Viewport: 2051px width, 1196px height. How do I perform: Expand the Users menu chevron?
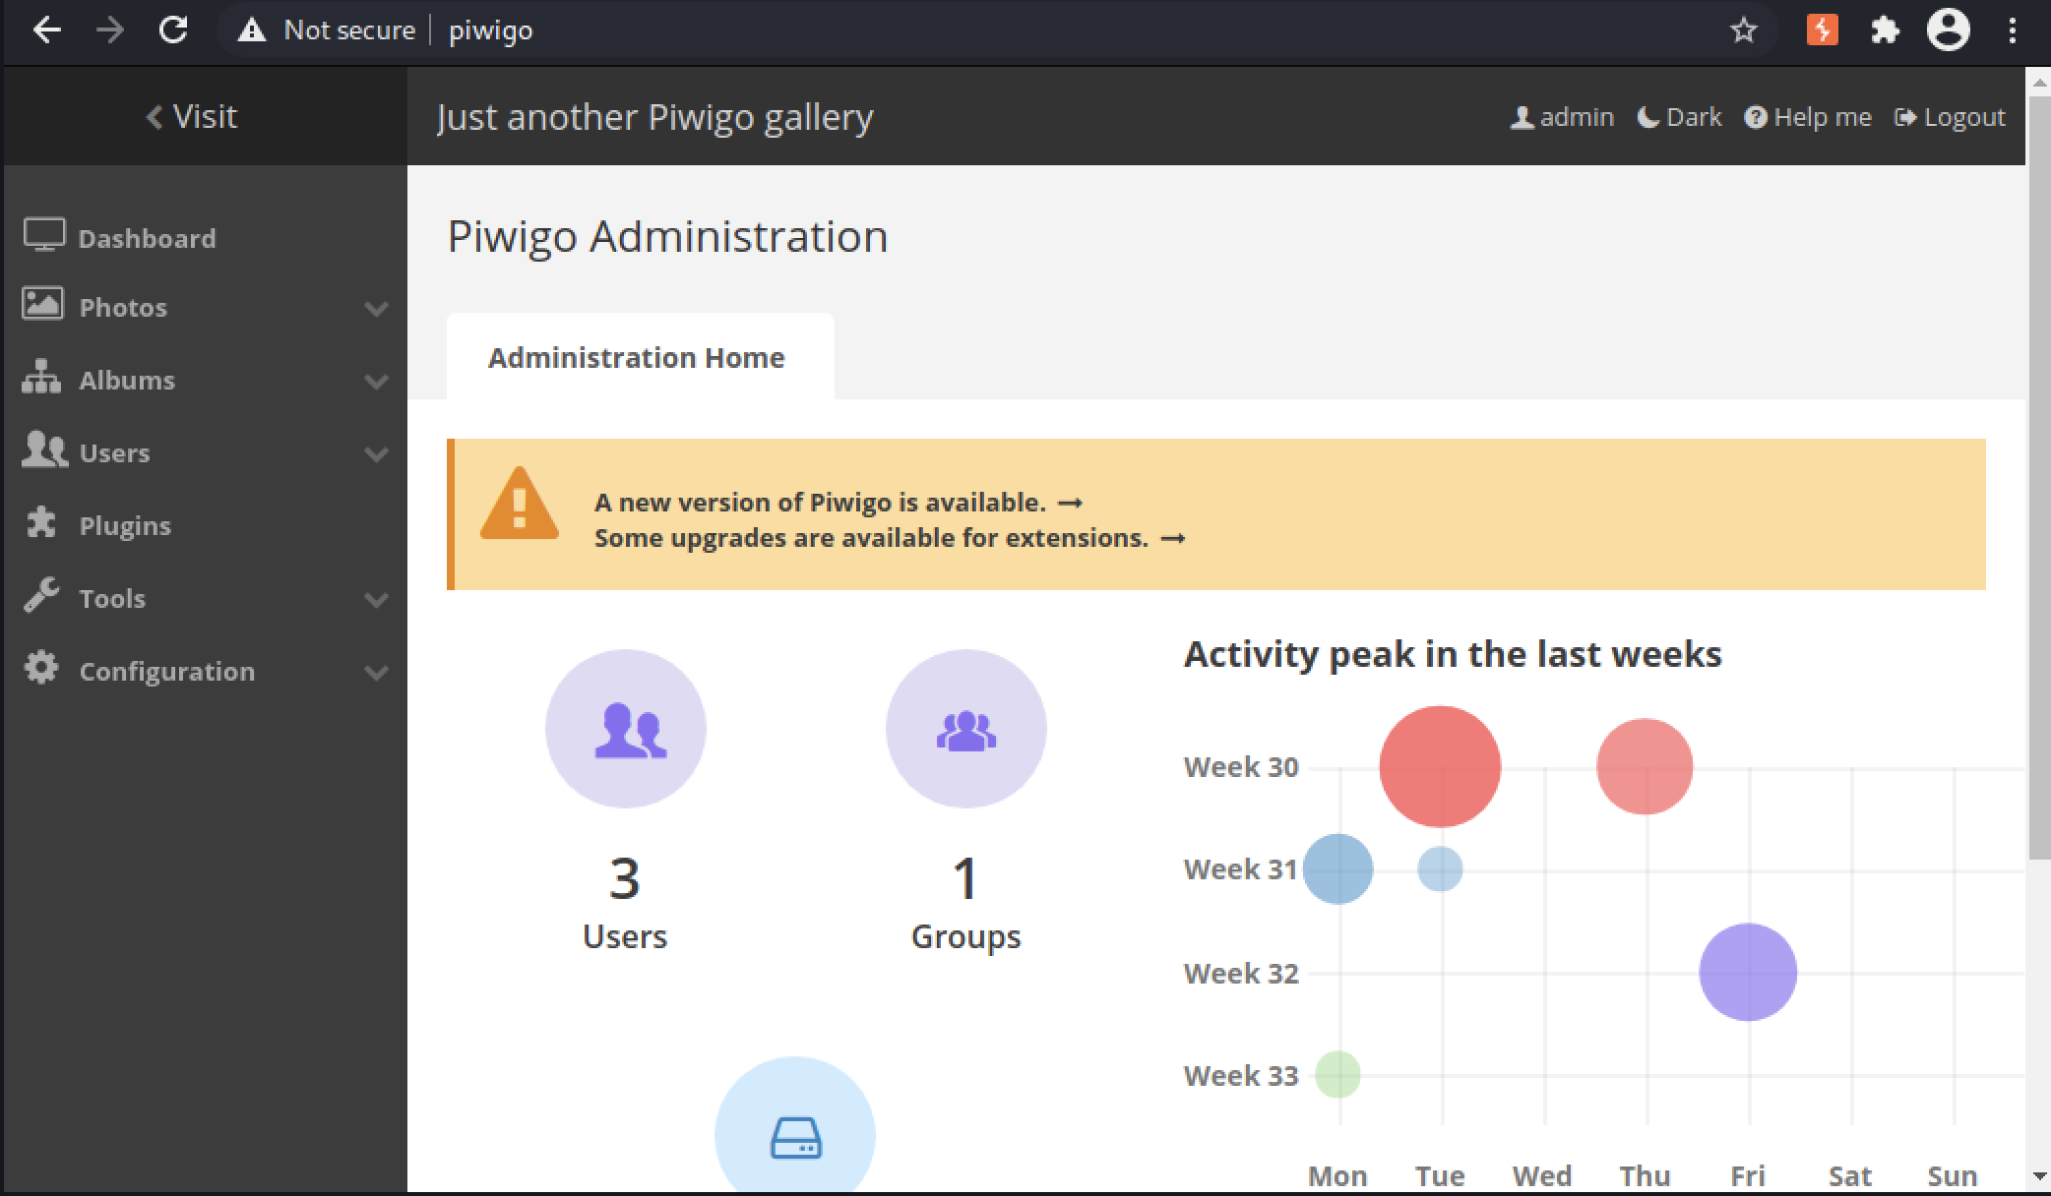tap(376, 453)
